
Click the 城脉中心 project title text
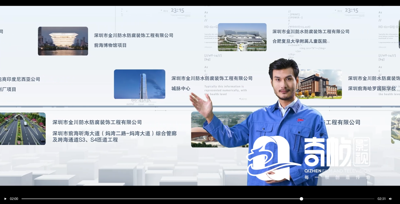(x=181, y=89)
